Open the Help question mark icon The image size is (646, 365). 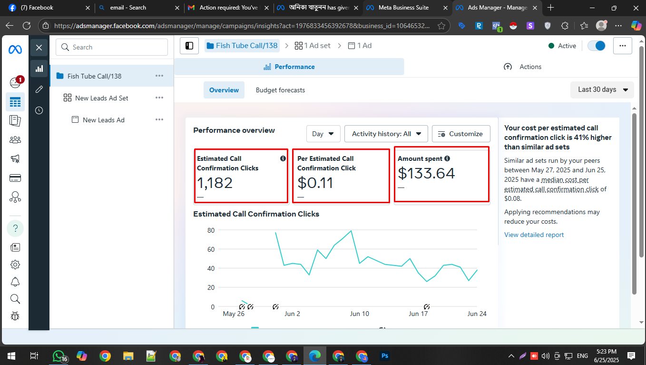[x=15, y=228]
